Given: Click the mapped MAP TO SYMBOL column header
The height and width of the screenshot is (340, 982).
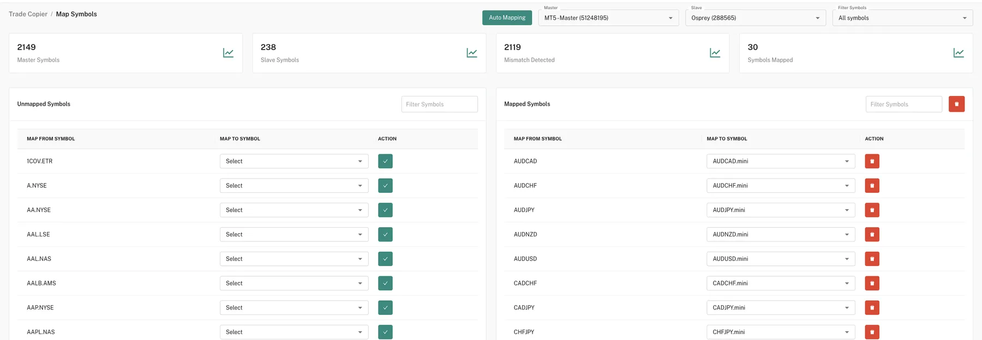Looking at the screenshot, I should tap(727, 139).
